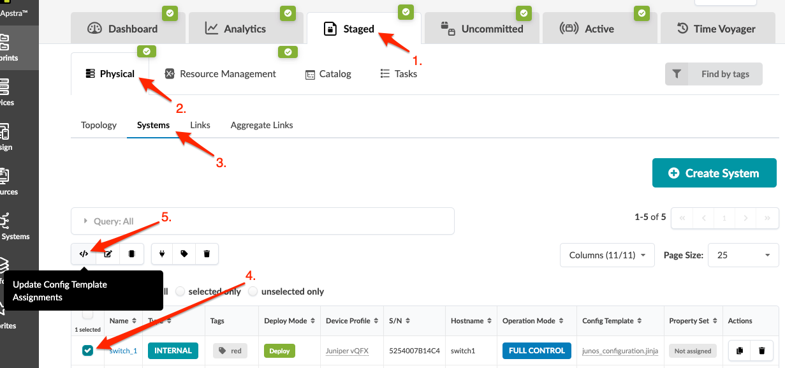
Task: Switch to the Uncommitted tab
Action: tap(483, 29)
